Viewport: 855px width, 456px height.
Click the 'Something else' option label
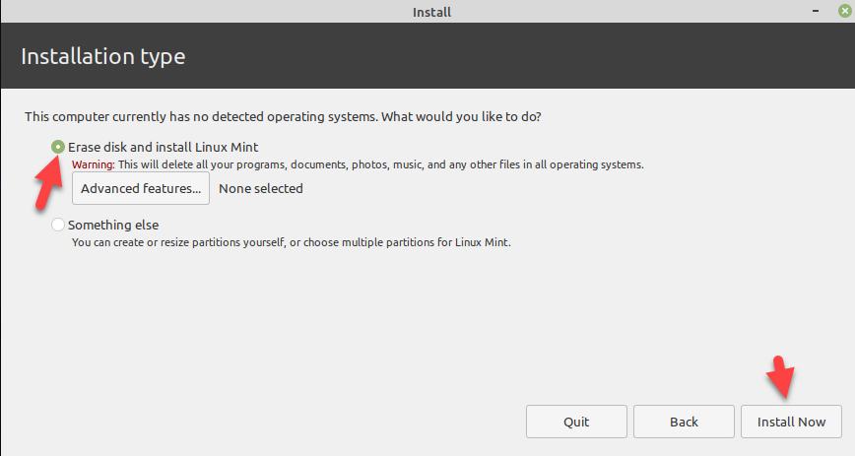(x=113, y=225)
